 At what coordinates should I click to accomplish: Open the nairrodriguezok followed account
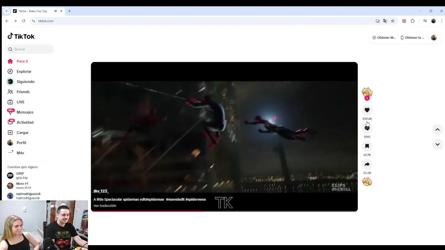(28, 196)
